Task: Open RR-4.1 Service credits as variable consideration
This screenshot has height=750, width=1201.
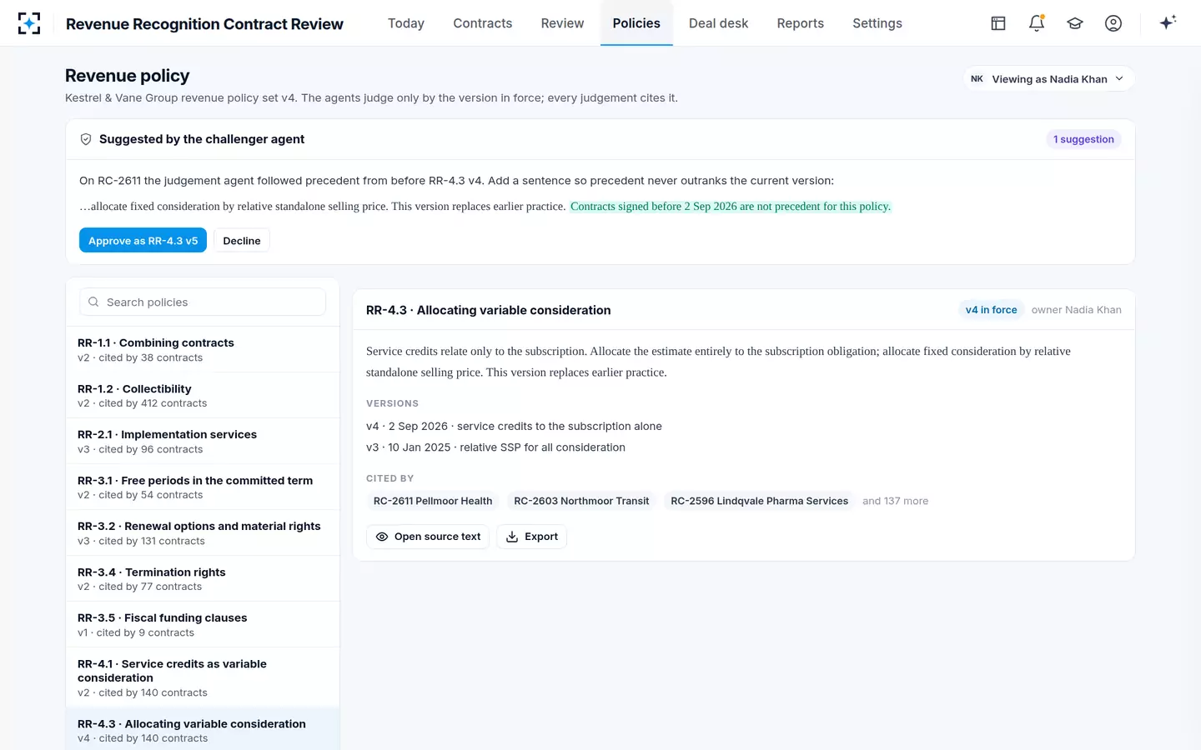Action: [203, 677]
